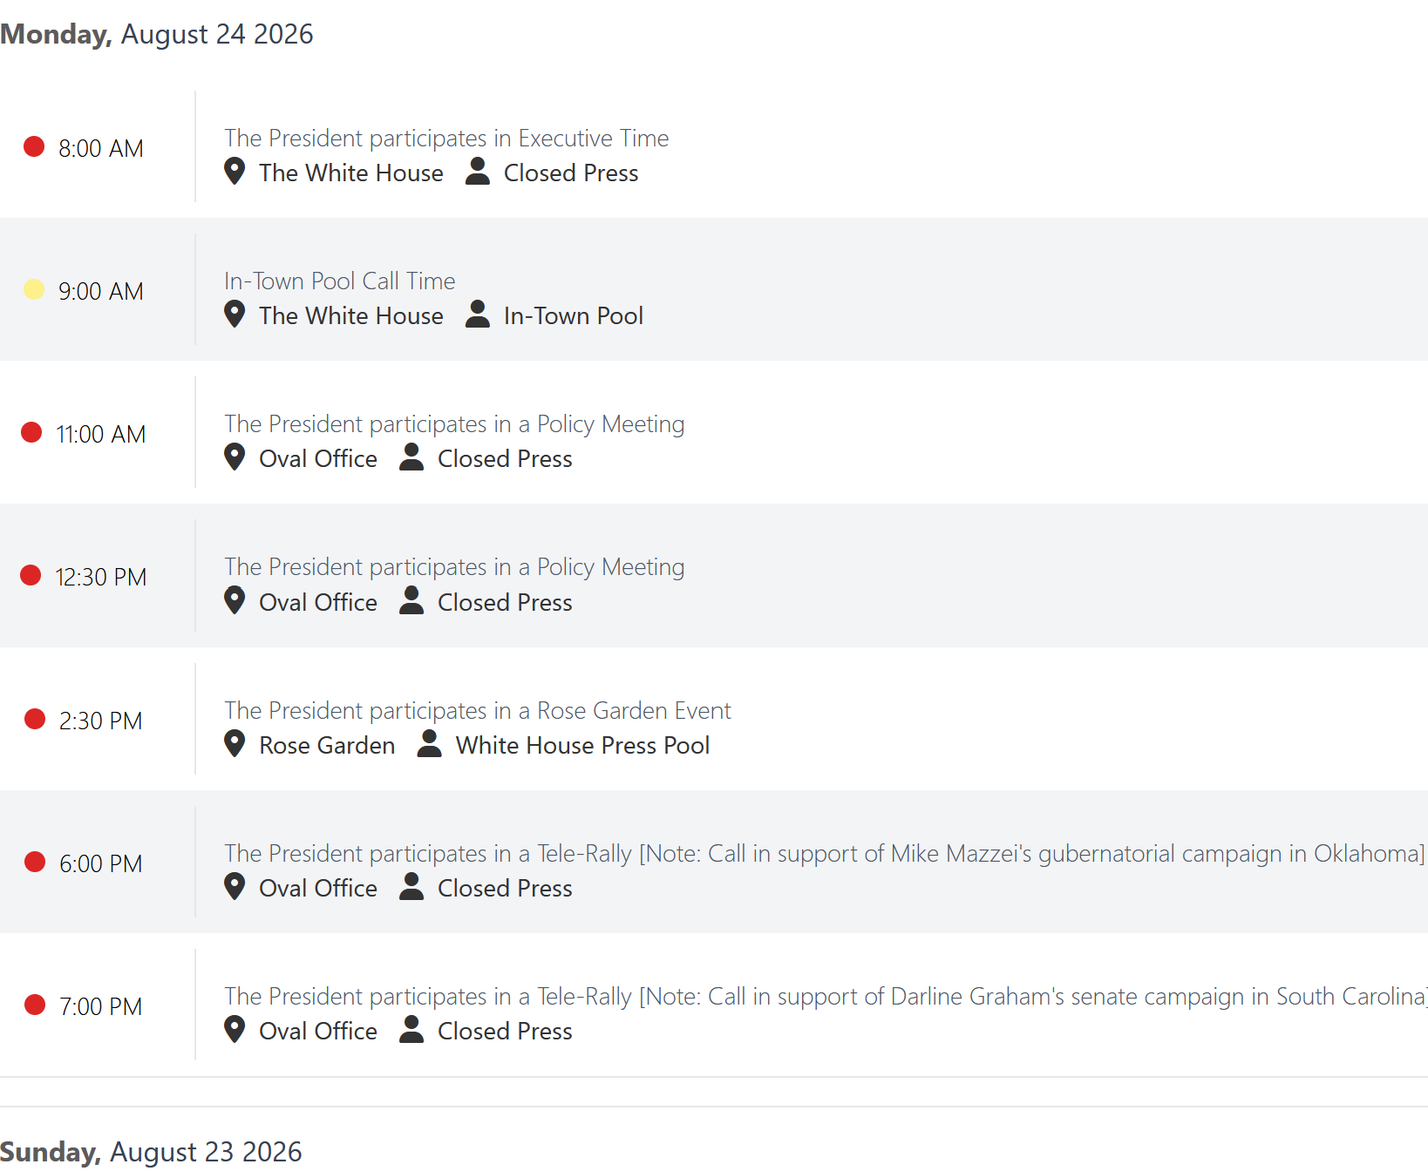Click the red dot at 6:00 PM
The image size is (1428, 1171).
point(35,862)
